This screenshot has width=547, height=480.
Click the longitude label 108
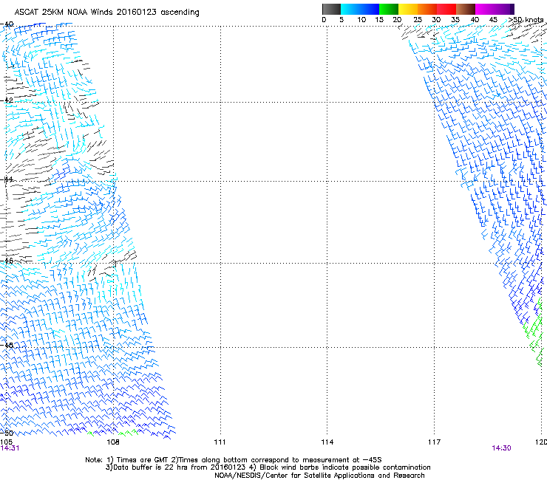tap(112, 442)
